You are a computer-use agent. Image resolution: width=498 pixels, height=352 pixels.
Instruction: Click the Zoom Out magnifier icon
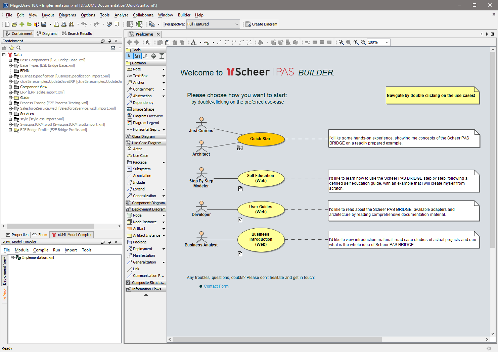coord(363,42)
